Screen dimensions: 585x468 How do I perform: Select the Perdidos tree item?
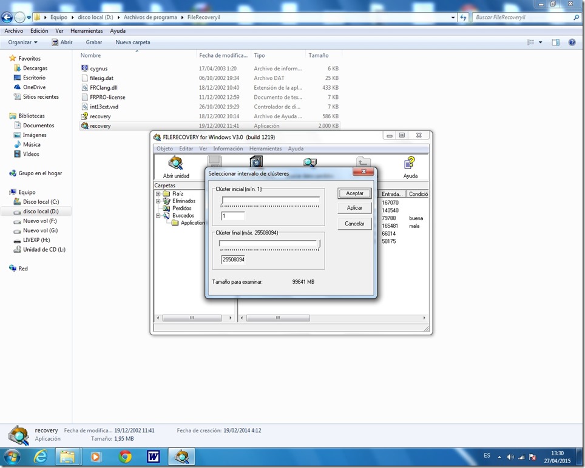tap(181, 209)
